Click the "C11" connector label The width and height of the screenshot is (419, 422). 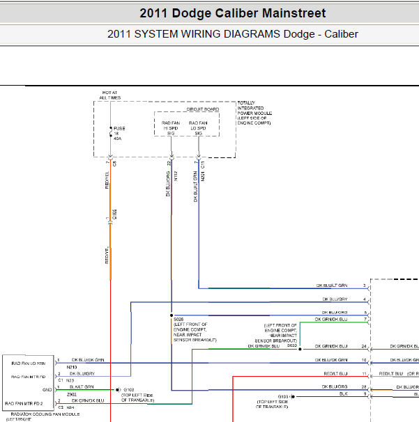coord(203,164)
